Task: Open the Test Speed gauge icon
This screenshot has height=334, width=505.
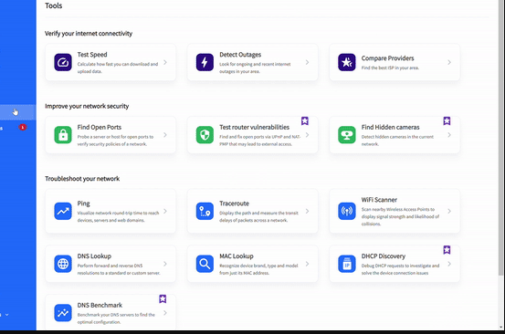Action: [x=63, y=62]
